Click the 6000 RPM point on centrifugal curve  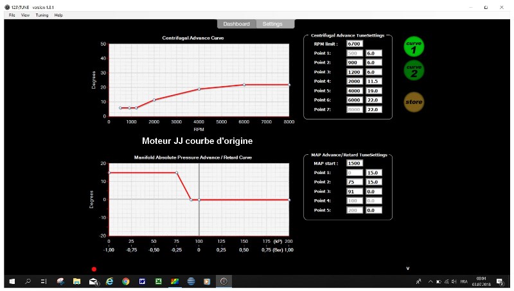pos(244,85)
